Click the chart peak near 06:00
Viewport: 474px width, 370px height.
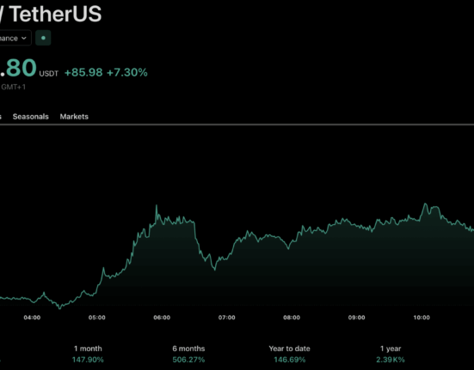click(157, 206)
